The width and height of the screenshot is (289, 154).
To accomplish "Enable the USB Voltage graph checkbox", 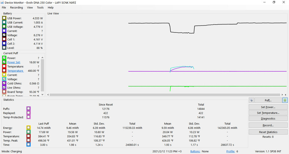I will [4, 27].
